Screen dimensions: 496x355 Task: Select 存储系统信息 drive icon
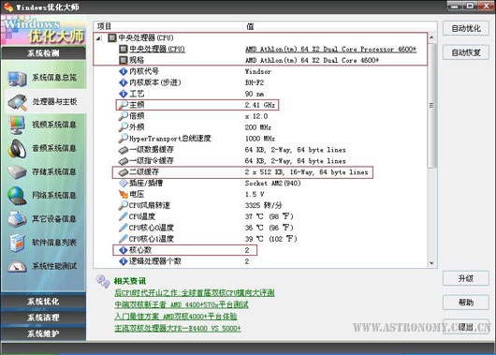17,172
